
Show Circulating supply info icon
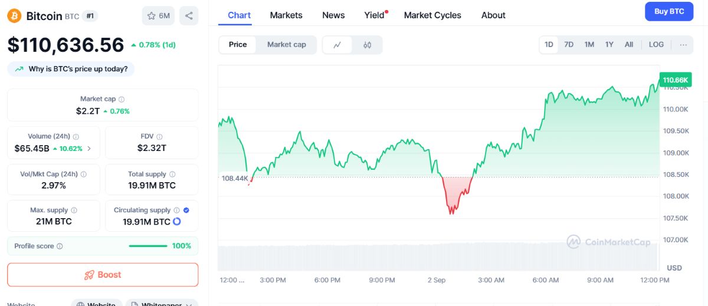point(176,210)
